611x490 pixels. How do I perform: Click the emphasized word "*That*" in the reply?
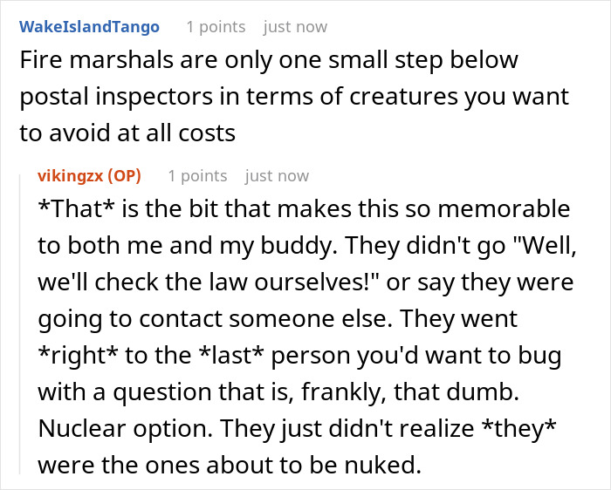[77, 208]
